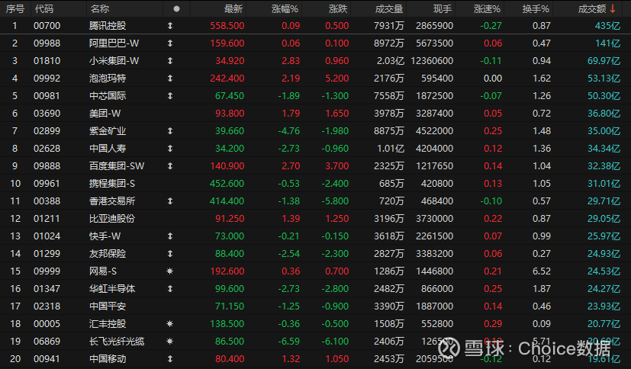
Task: Click the marker icon beside 百度集团-SW
Action: point(170,166)
